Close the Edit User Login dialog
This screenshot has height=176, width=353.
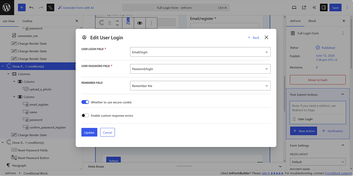click(267, 37)
